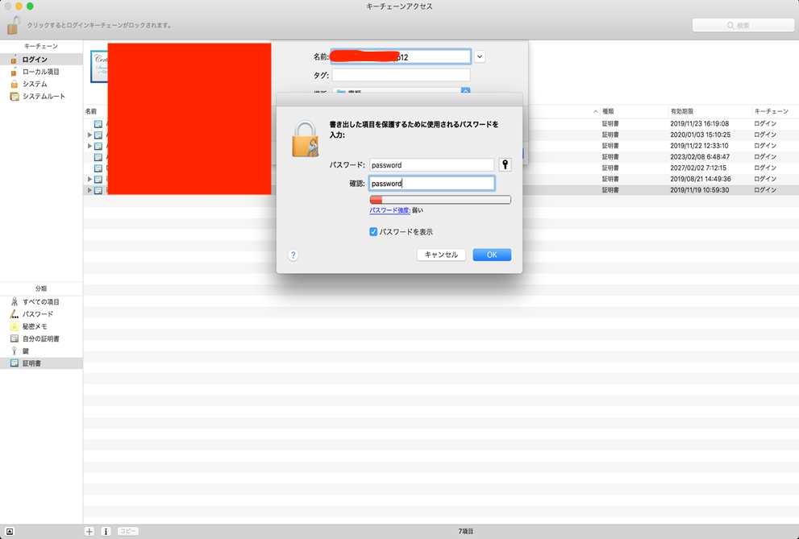Select the システムルート keychain
Screen dimensions: 799x539
tap(41, 96)
